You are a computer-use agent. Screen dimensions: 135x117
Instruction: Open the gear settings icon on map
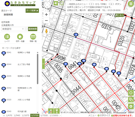131,106
